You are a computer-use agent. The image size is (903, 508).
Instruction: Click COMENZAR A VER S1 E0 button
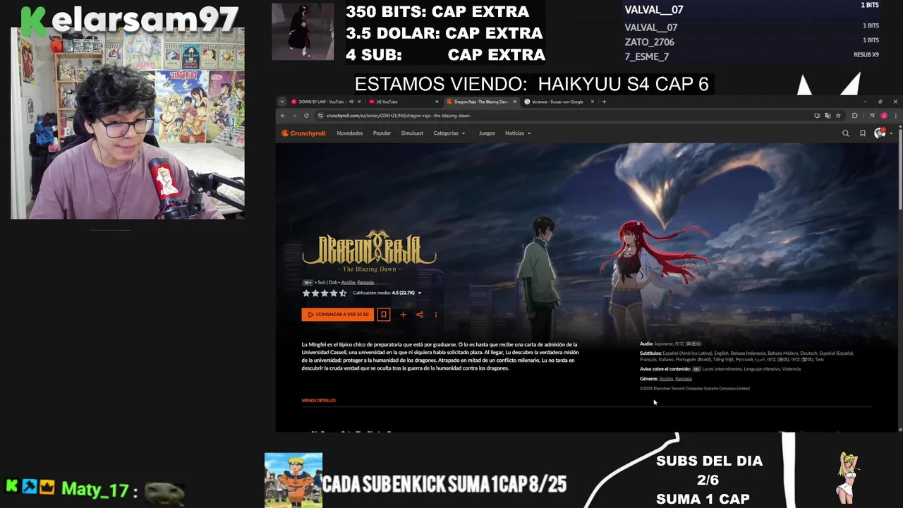coord(337,315)
